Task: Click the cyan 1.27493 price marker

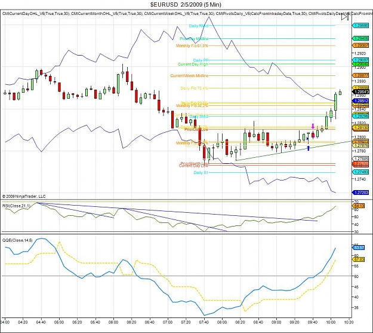Action: pyautogui.click(x=361, y=172)
